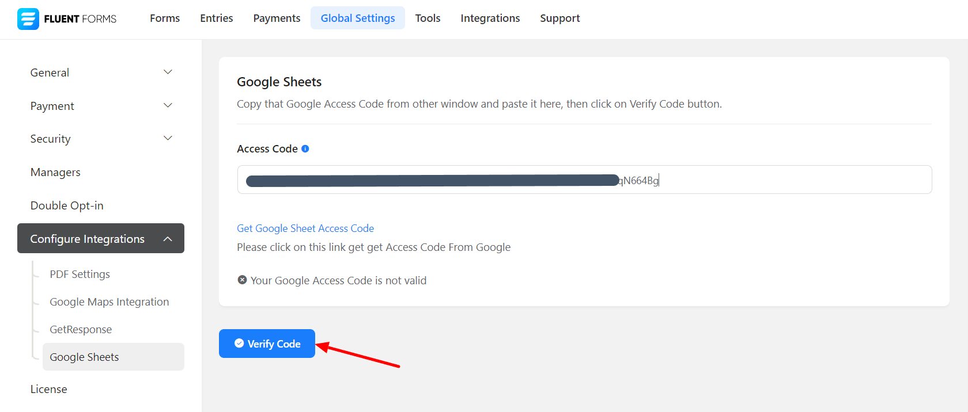
Task: Open the Managers settings page
Action: 55,173
